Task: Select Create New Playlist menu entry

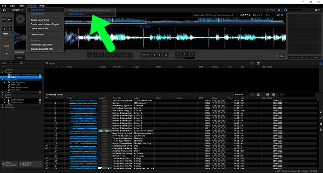Action: pyautogui.click(x=40, y=20)
